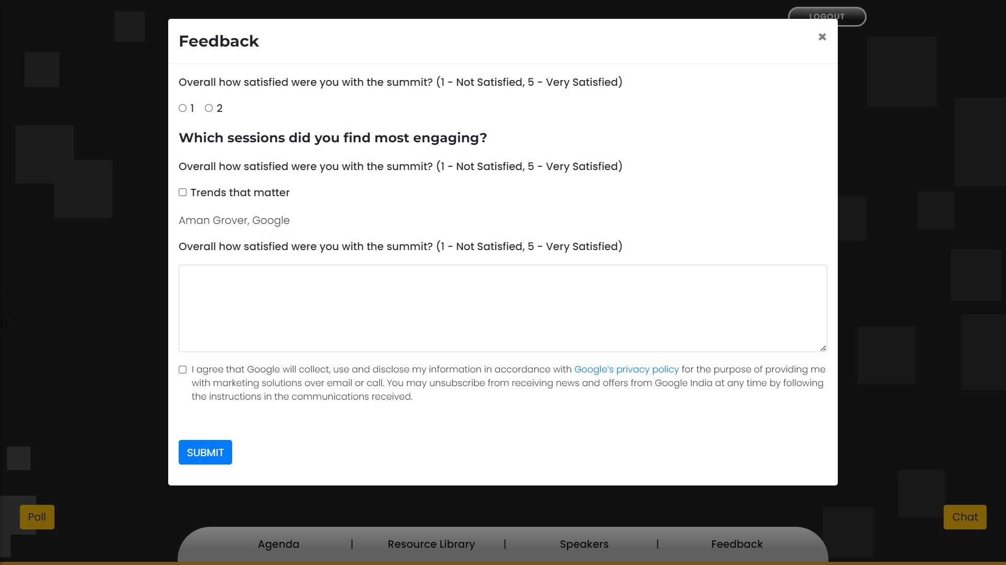
Task: Select satisfaction rating 1 radio button
Action: click(182, 108)
